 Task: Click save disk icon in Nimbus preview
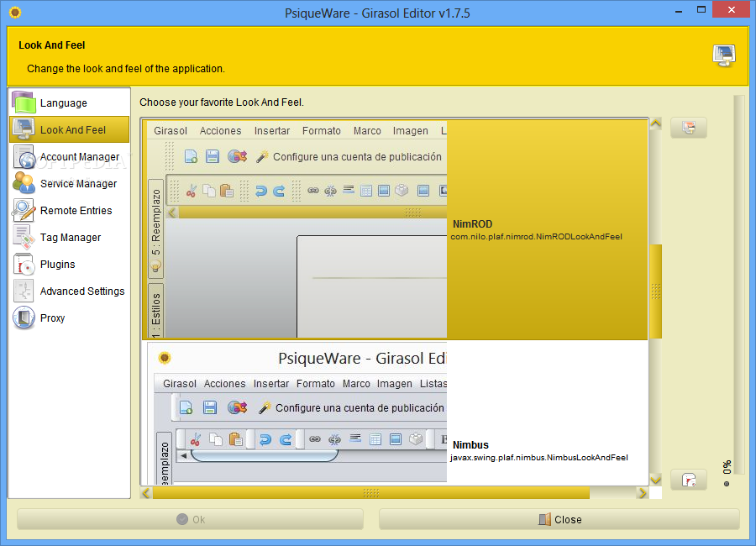pyautogui.click(x=210, y=407)
